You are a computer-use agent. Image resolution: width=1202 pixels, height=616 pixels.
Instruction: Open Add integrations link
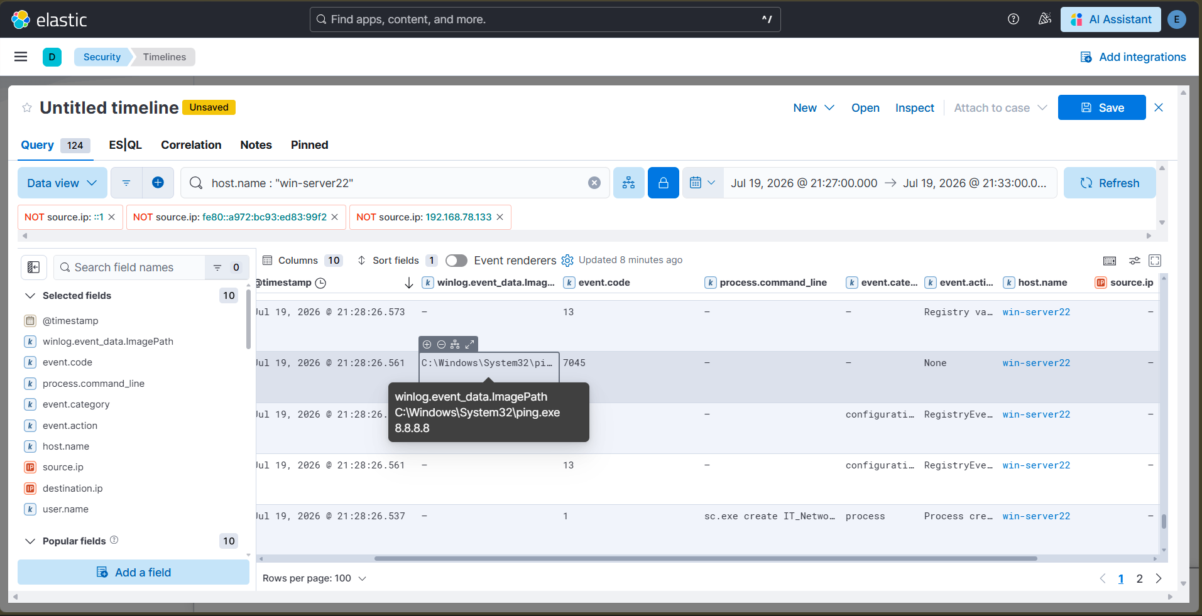(x=1133, y=57)
